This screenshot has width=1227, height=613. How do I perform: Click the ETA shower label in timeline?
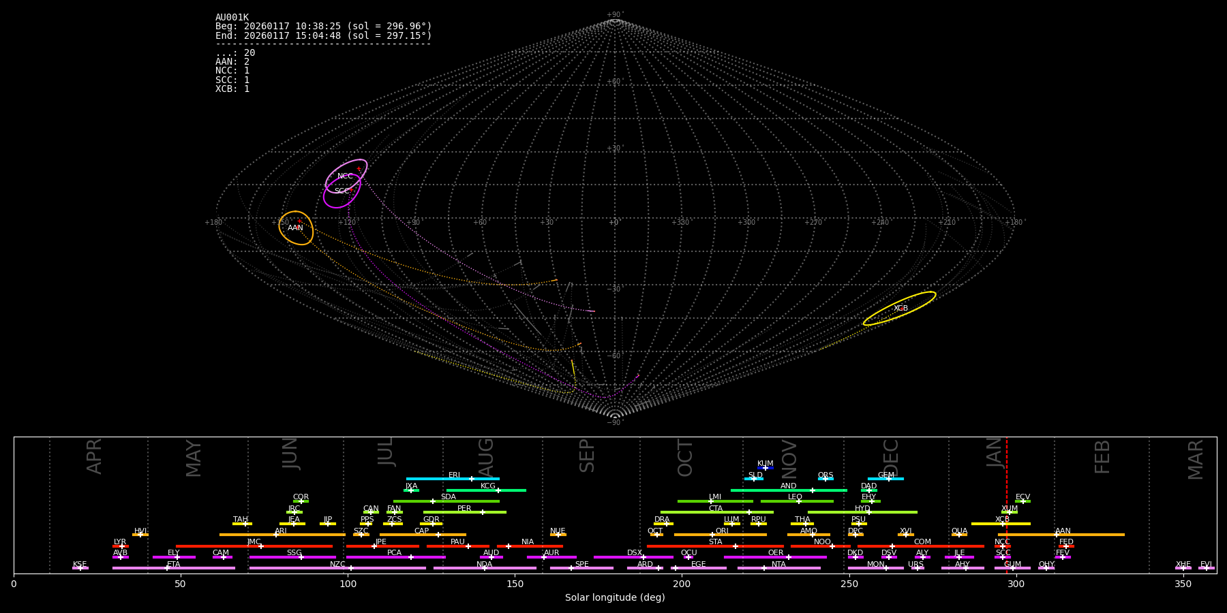[x=174, y=565]
